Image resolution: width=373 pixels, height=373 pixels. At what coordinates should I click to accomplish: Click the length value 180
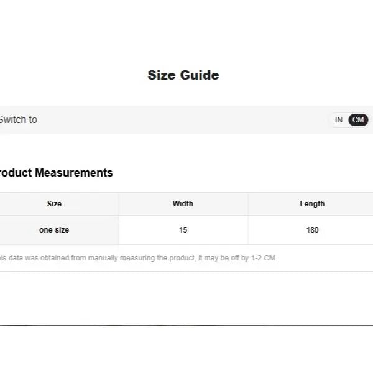312,230
